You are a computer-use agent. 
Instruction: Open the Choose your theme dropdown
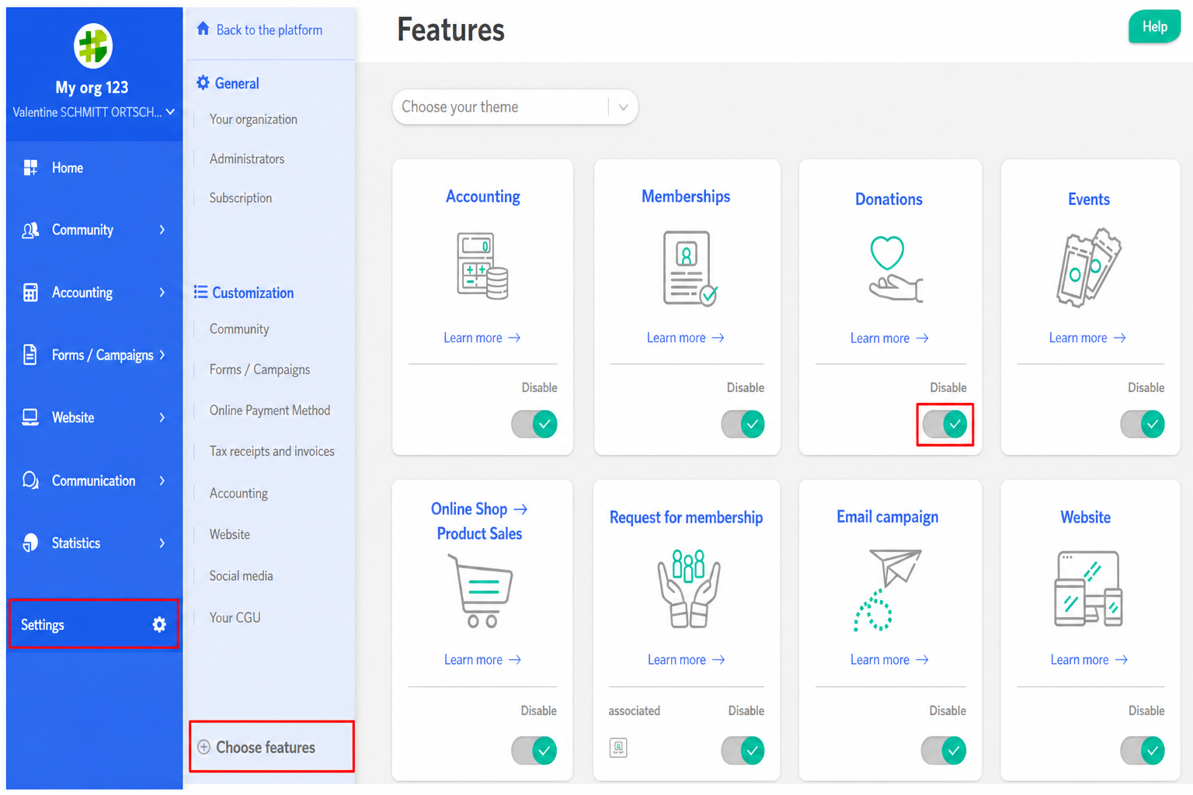[x=515, y=107]
